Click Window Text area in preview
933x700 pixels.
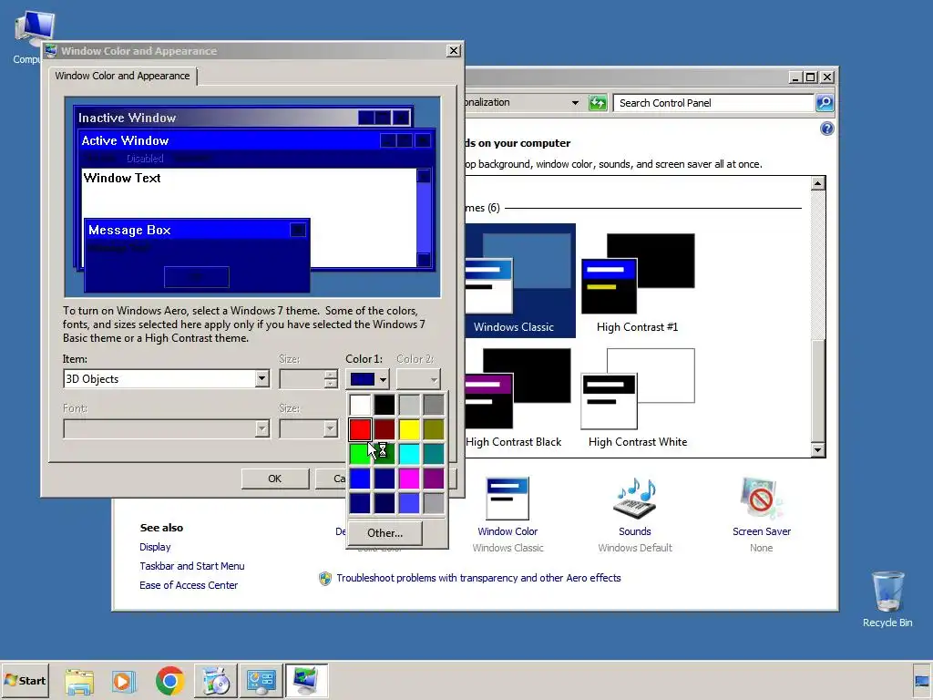click(122, 178)
